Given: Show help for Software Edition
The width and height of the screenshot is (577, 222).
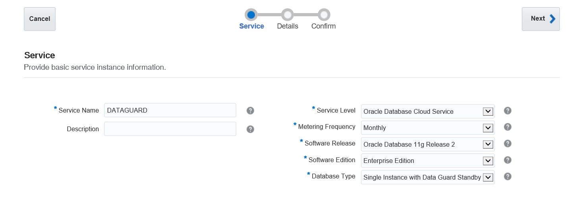Looking at the screenshot, I should pos(508,160).
